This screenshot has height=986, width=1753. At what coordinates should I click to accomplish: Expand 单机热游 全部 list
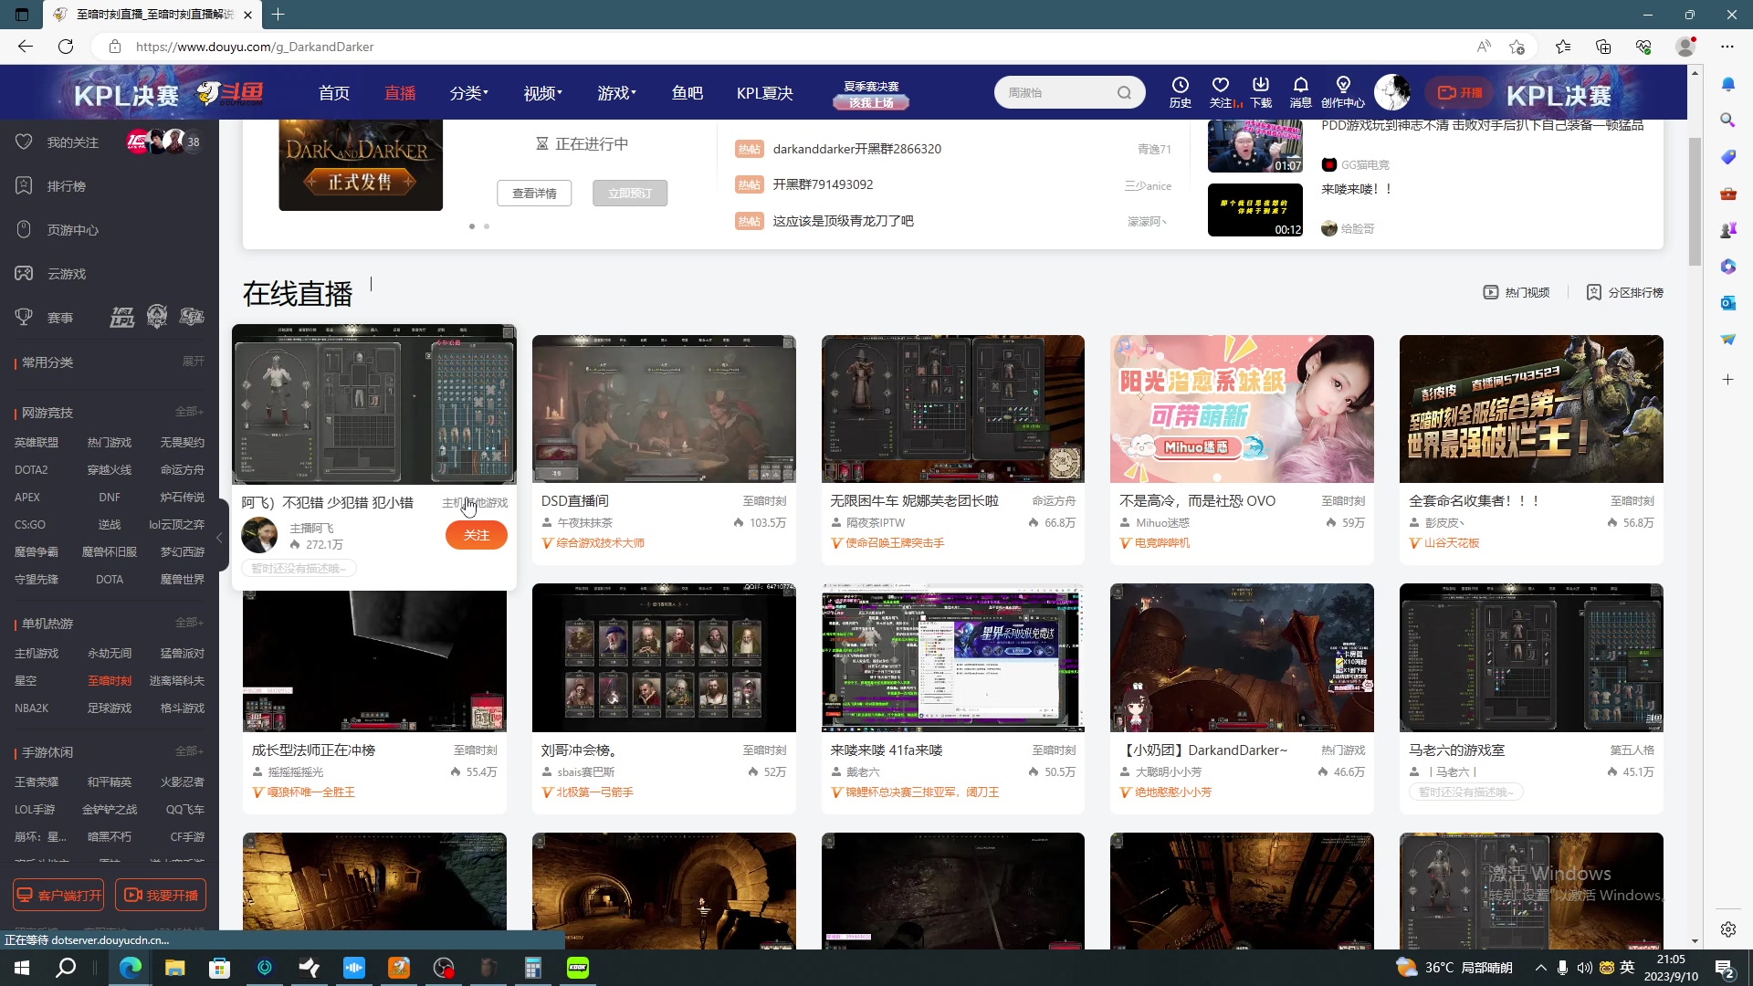(x=189, y=623)
